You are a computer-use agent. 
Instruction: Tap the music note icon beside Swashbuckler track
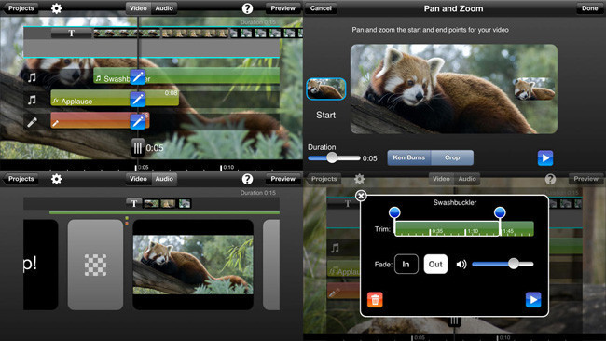32,77
